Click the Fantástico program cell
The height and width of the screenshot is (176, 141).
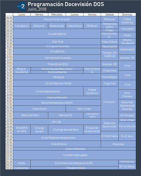coord(22,26)
